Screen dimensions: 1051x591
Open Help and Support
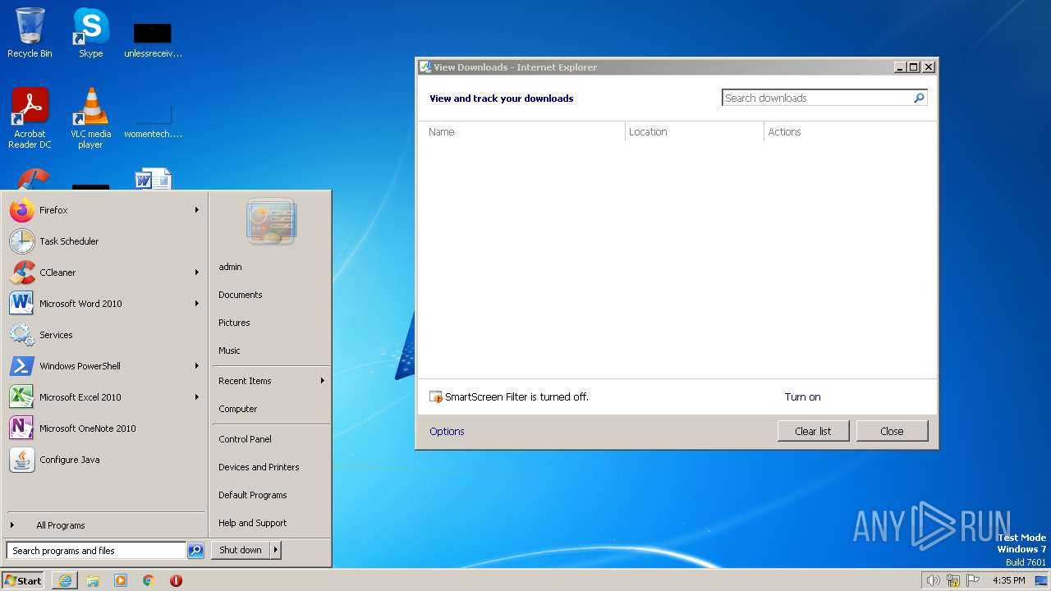(271, 523)
